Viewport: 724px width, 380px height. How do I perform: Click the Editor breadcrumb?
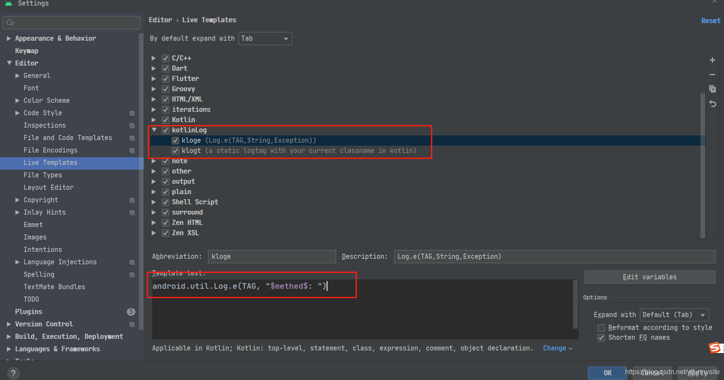(x=160, y=20)
